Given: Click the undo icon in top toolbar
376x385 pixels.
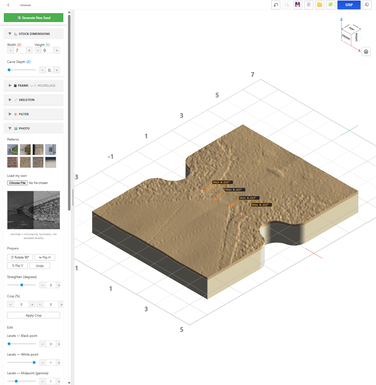Looking at the screenshot, I should [276, 5].
